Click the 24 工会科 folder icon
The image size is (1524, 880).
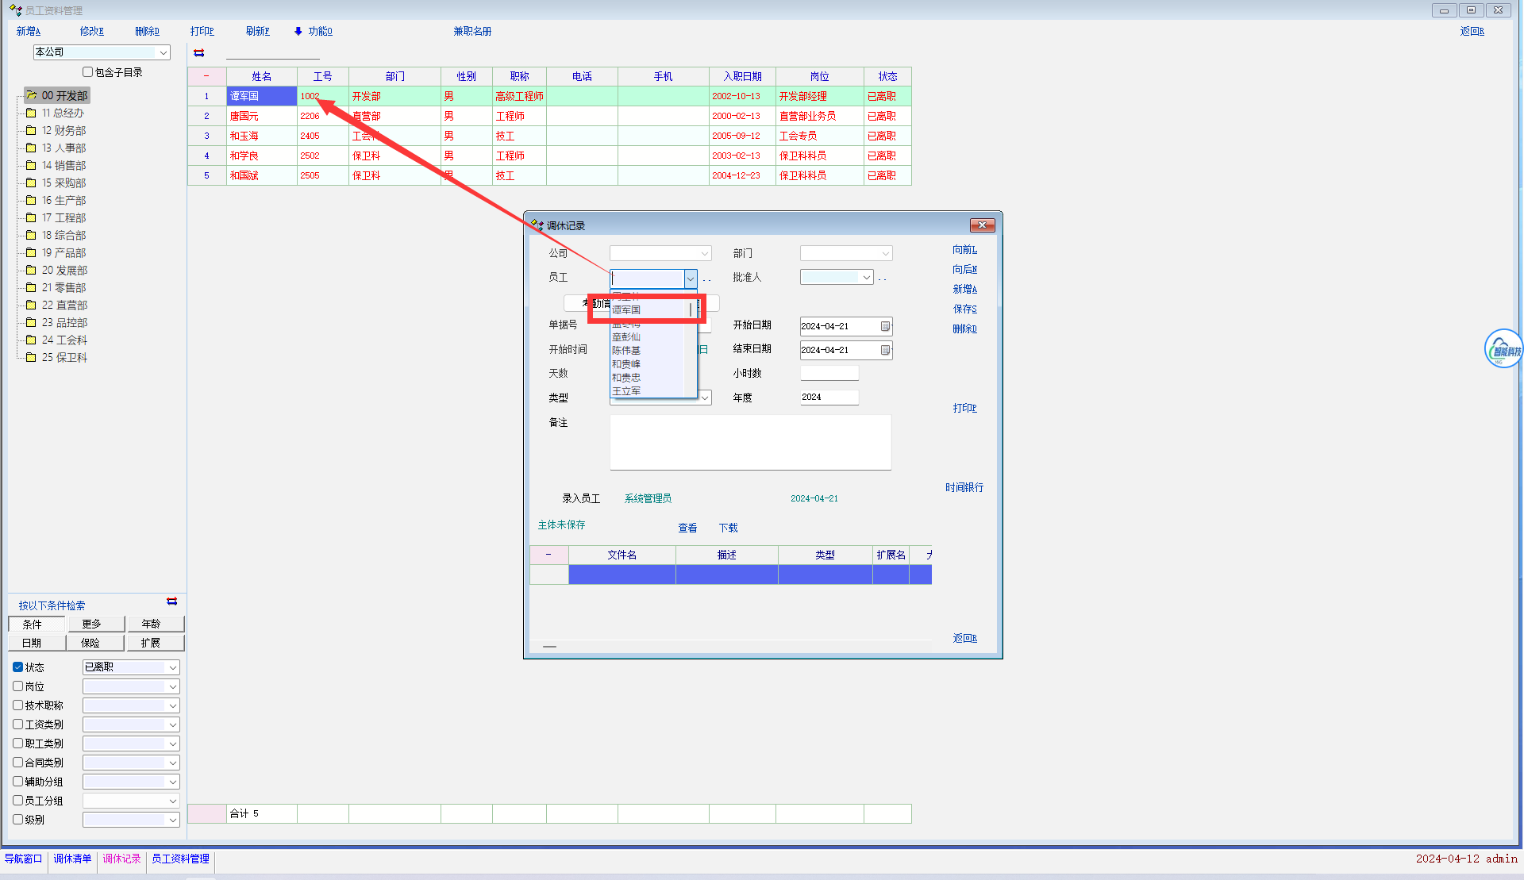click(31, 340)
